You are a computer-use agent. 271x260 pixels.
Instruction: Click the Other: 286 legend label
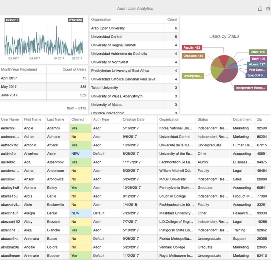[258, 52]
